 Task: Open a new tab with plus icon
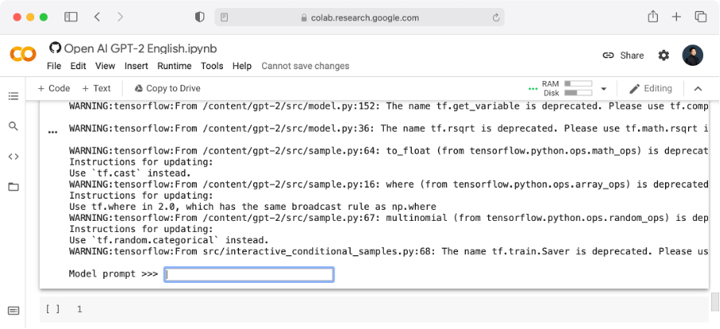676,17
